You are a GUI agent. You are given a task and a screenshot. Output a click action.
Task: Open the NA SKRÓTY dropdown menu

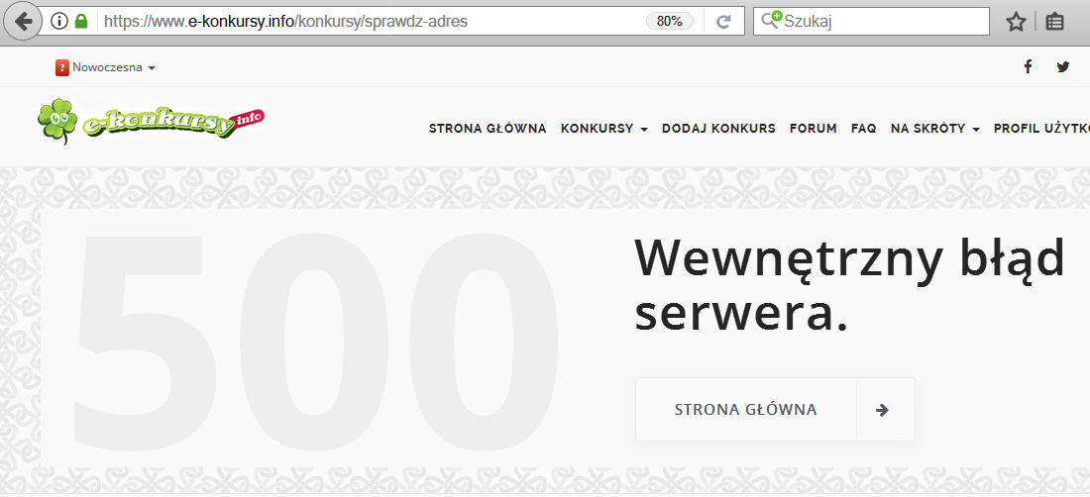coord(934,129)
